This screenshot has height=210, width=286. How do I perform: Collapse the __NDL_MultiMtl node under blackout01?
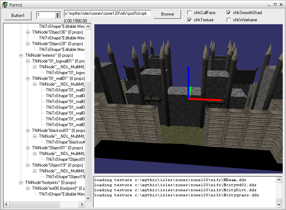click(34, 136)
